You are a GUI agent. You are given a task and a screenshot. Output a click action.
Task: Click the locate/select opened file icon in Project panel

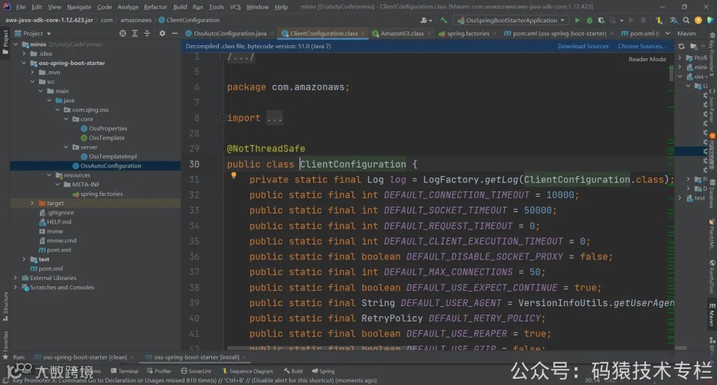click(122, 34)
